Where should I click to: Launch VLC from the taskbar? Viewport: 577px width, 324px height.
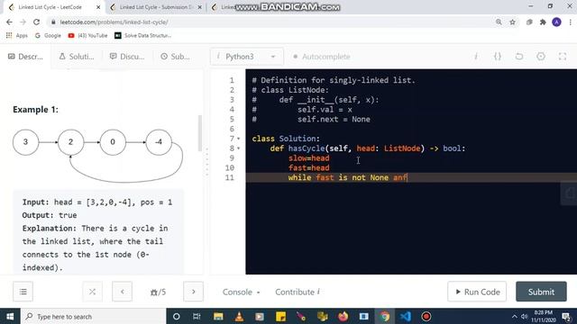click(x=239, y=316)
